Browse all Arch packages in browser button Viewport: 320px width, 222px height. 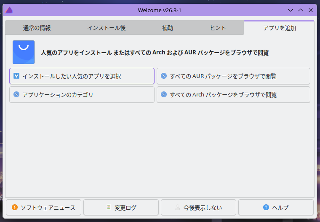click(233, 95)
